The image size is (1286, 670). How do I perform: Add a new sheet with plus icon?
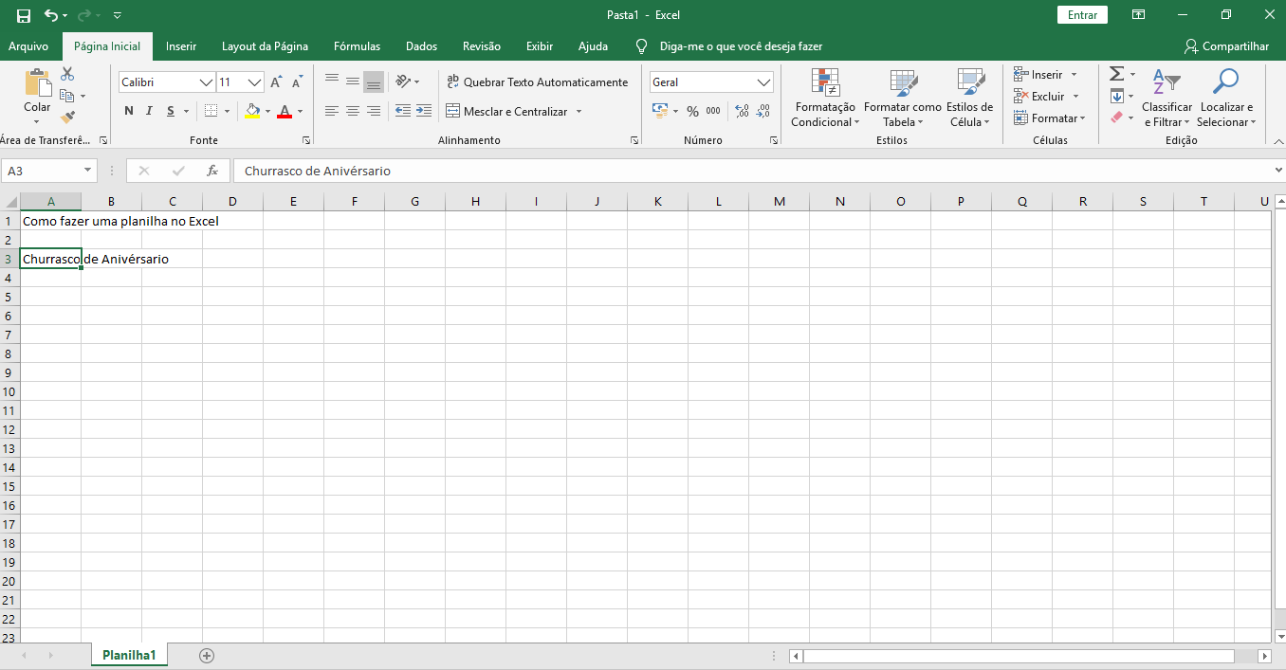pyautogui.click(x=207, y=656)
